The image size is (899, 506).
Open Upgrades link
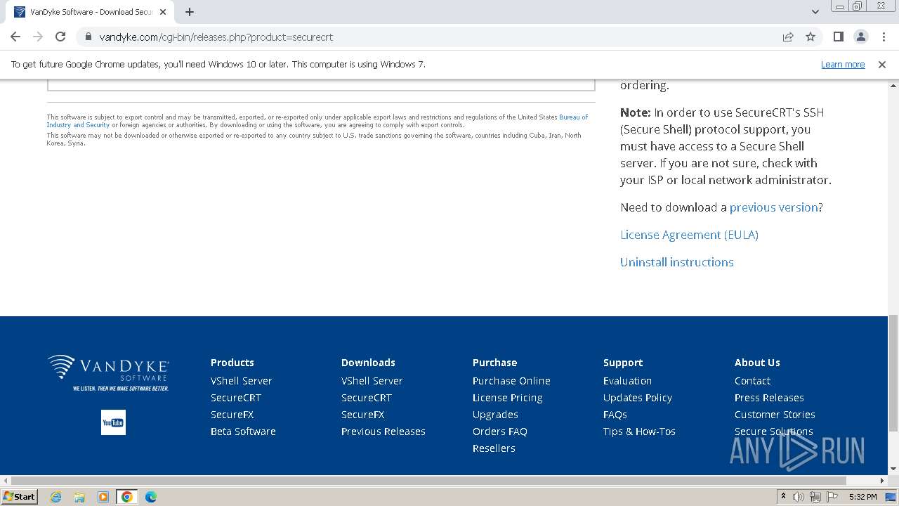tap(495, 415)
